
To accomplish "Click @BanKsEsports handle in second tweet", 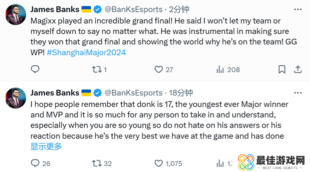I will point(134,93).
